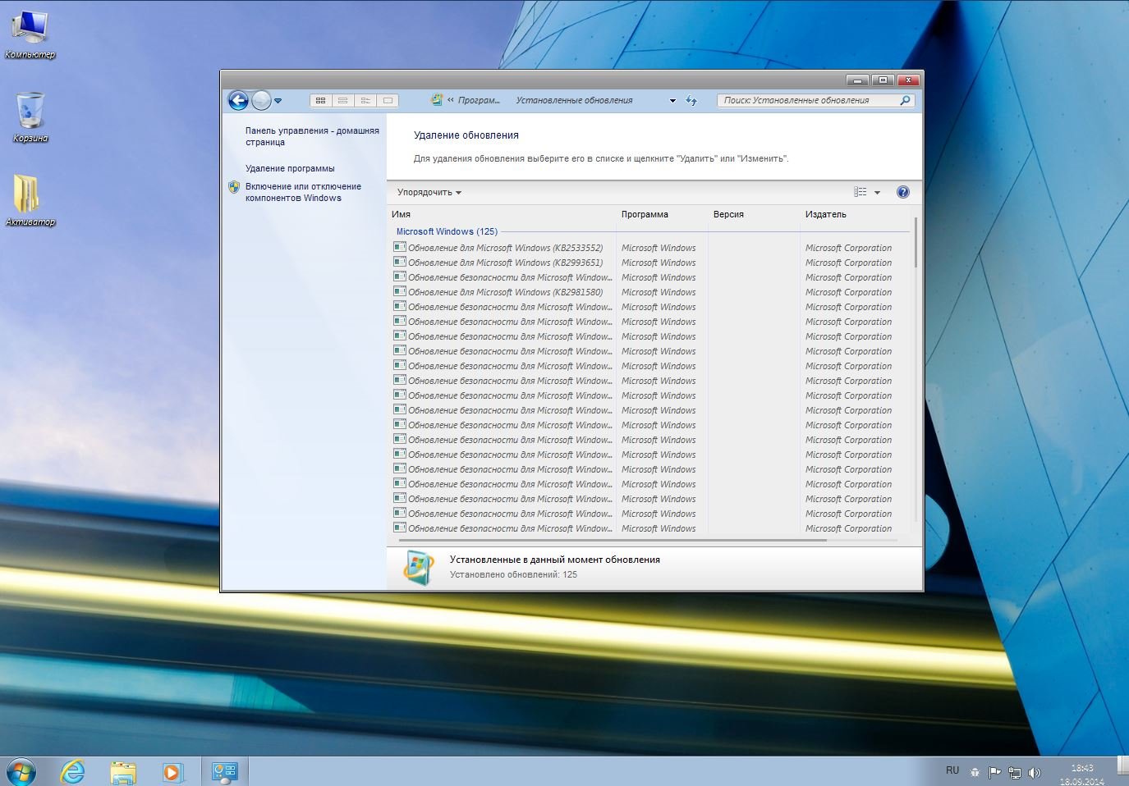Open Help with the blue question icon
Viewport: 1129px width, 786px height.
(903, 192)
